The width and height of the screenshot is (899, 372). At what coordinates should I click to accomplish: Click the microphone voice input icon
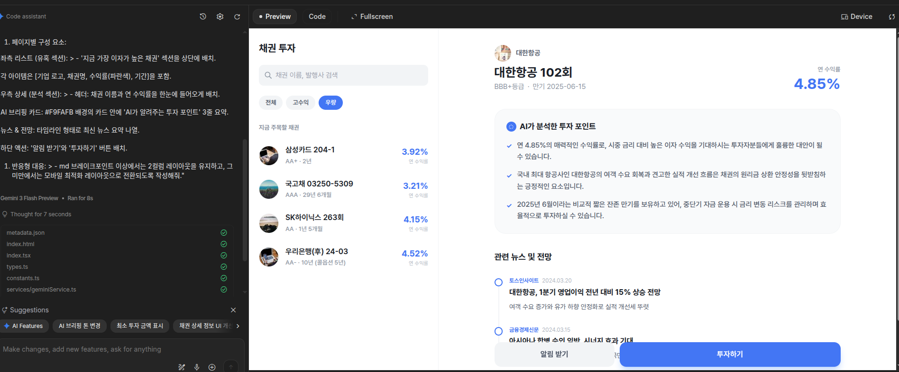[x=197, y=367]
